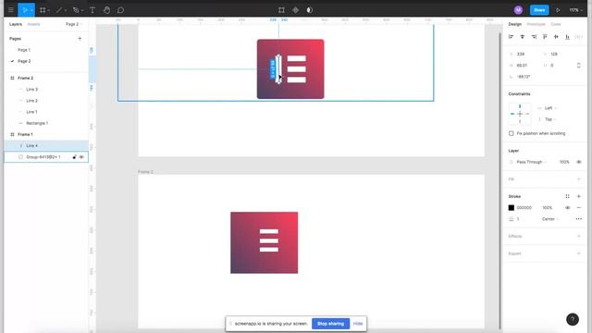Click the Share button

[x=539, y=10]
